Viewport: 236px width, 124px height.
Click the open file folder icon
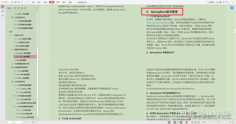[x=12, y=2]
